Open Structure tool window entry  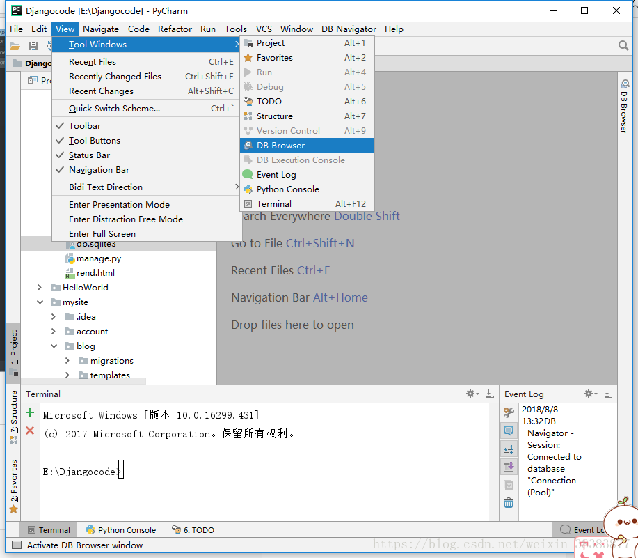(x=308, y=116)
